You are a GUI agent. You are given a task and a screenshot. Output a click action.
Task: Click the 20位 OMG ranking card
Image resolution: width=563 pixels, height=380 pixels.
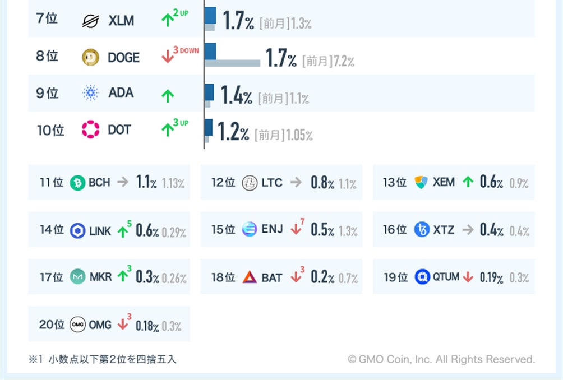(x=109, y=324)
